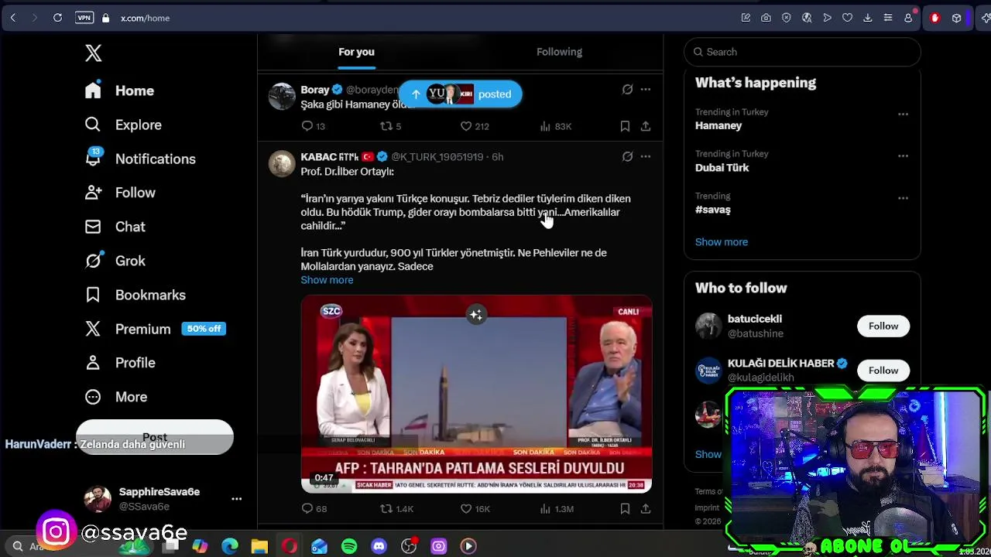
Task: Open Grok explain on Boray's post
Action: click(627, 90)
